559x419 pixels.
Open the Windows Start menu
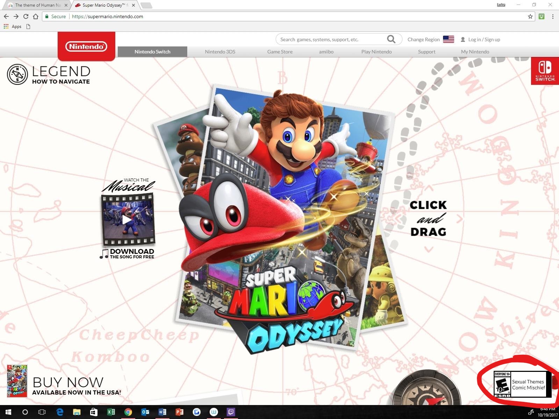coord(8,412)
